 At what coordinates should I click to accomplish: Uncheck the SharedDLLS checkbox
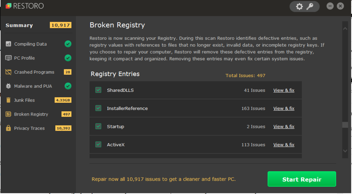point(98,90)
